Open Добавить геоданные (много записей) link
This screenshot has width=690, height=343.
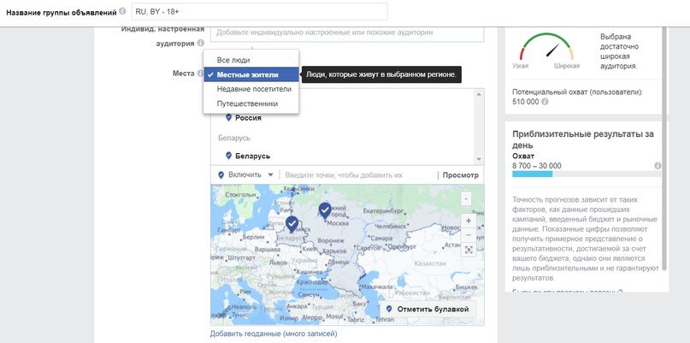[274, 334]
